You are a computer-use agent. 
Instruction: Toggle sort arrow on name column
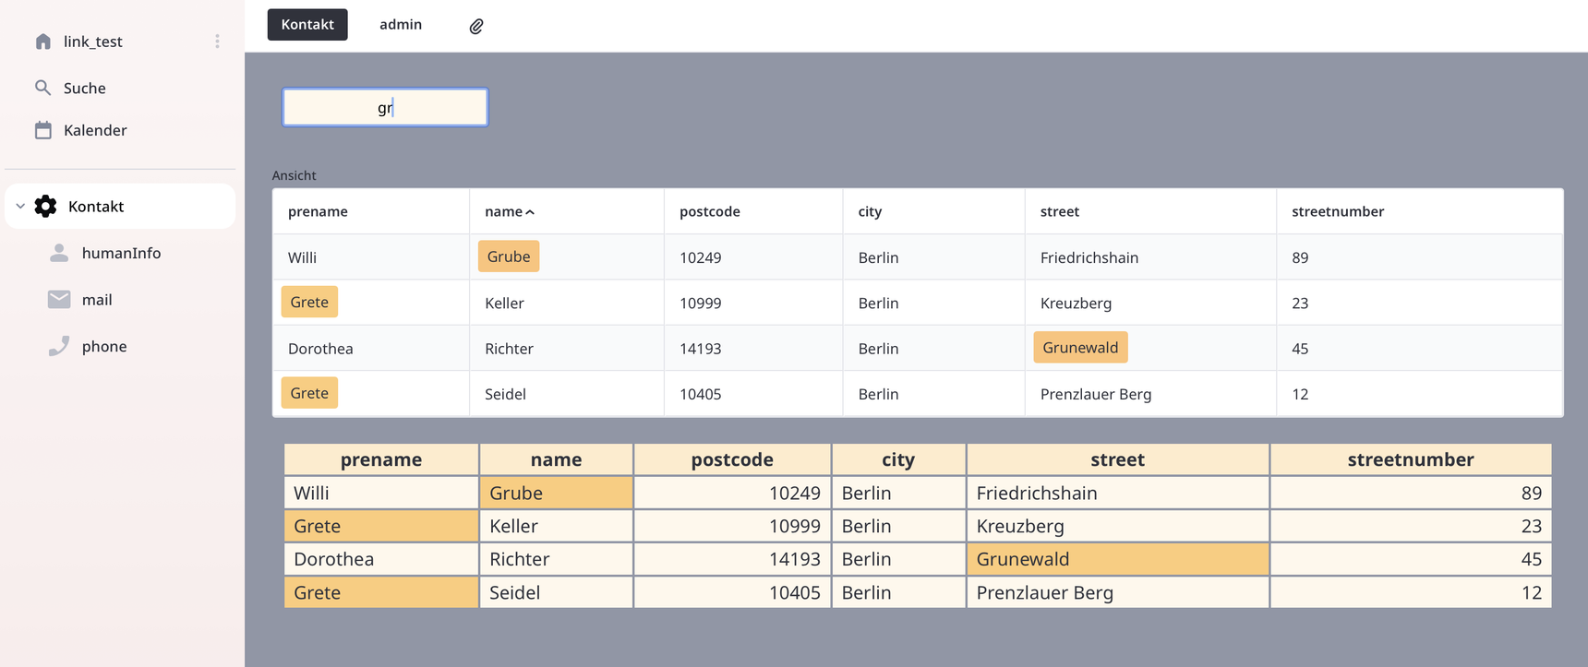point(530,212)
